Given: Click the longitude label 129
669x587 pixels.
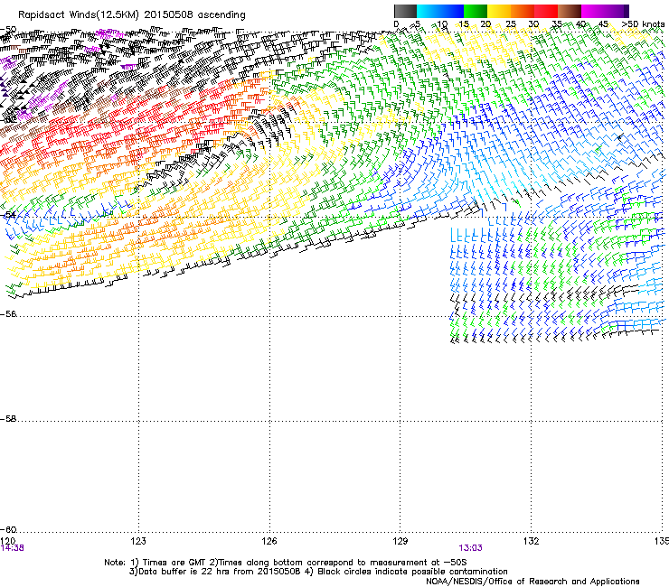Looking at the screenshot, I should [400, 541].
